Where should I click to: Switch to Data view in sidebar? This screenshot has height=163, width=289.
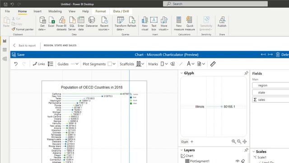(5, 50)
